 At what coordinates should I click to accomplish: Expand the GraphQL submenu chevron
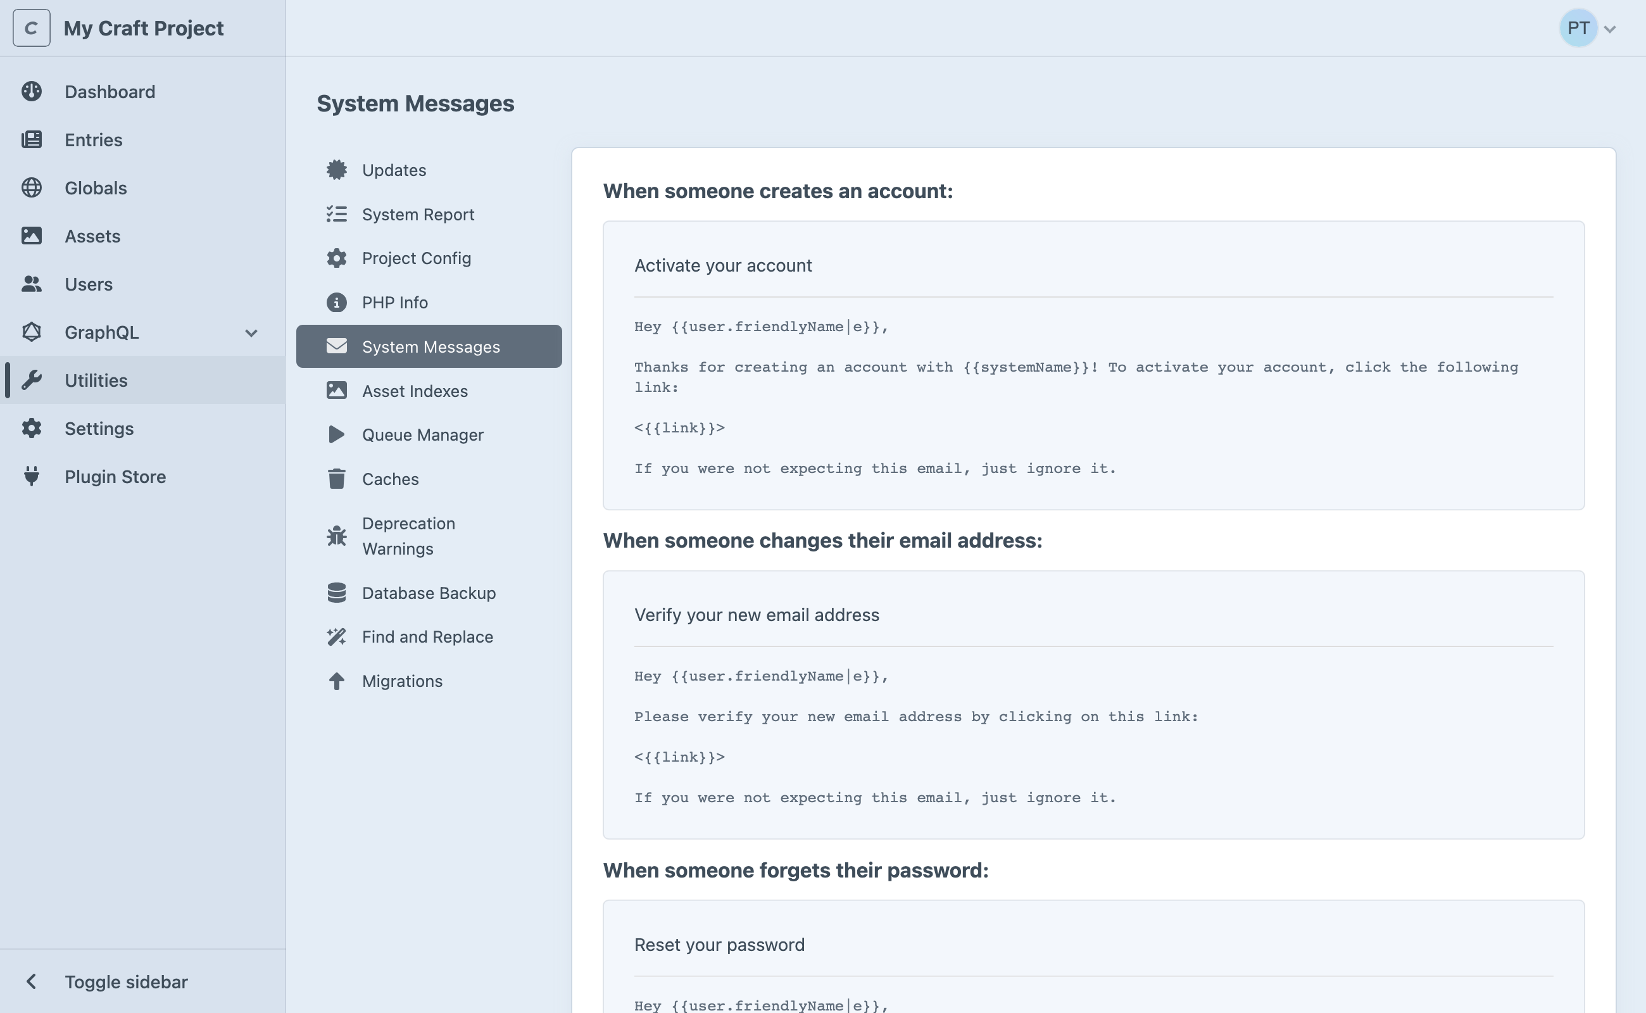tap(251, 332)
